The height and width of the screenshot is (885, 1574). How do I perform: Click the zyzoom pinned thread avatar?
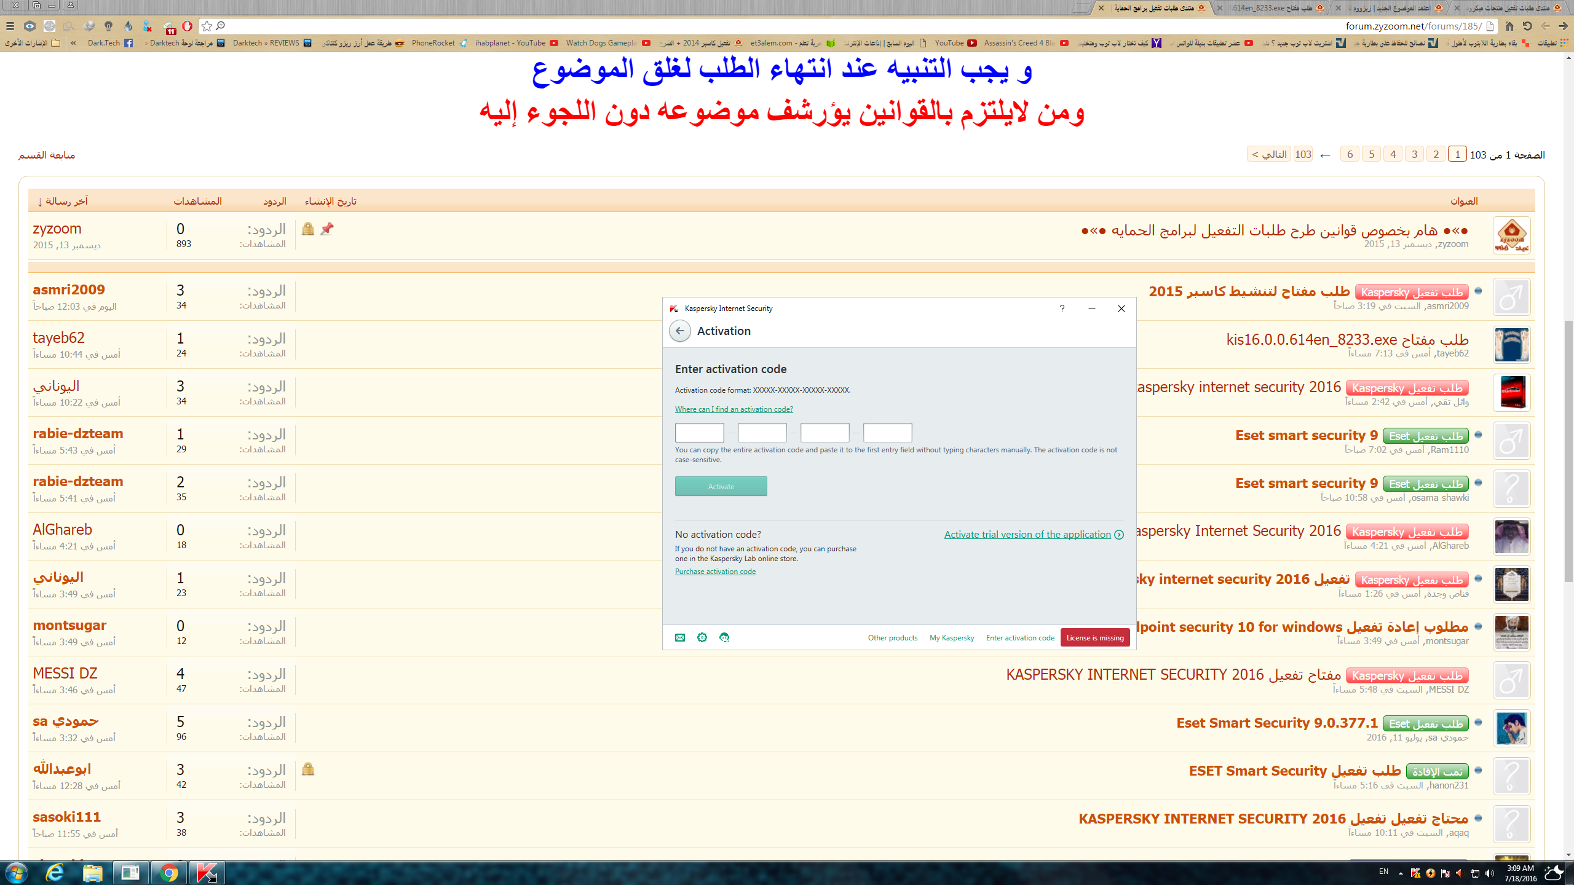tap(1511, 235)
